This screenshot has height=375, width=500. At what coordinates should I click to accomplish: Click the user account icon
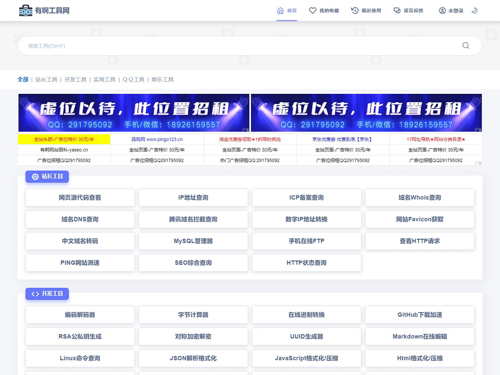pos(442,11)
